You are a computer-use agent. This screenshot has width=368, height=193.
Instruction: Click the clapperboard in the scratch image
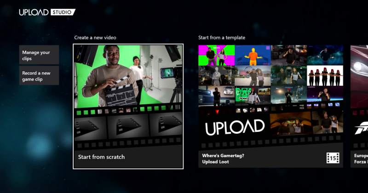[120, 92]
